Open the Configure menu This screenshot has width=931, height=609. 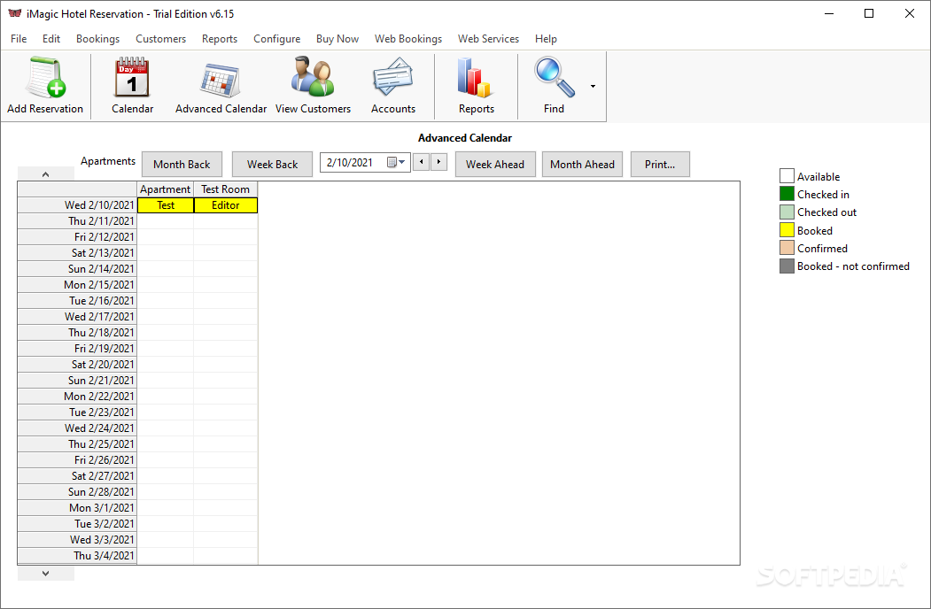click(276, 39)
